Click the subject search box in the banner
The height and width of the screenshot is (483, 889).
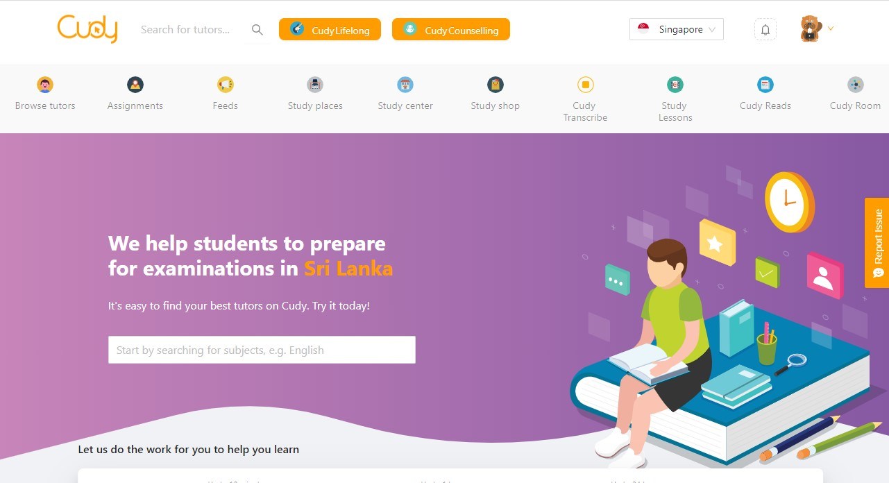pos(262,350)
